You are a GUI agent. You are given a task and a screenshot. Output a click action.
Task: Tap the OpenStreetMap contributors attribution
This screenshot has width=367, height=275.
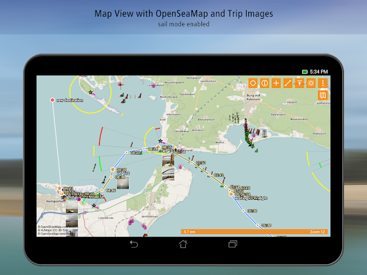pos(58,227)
